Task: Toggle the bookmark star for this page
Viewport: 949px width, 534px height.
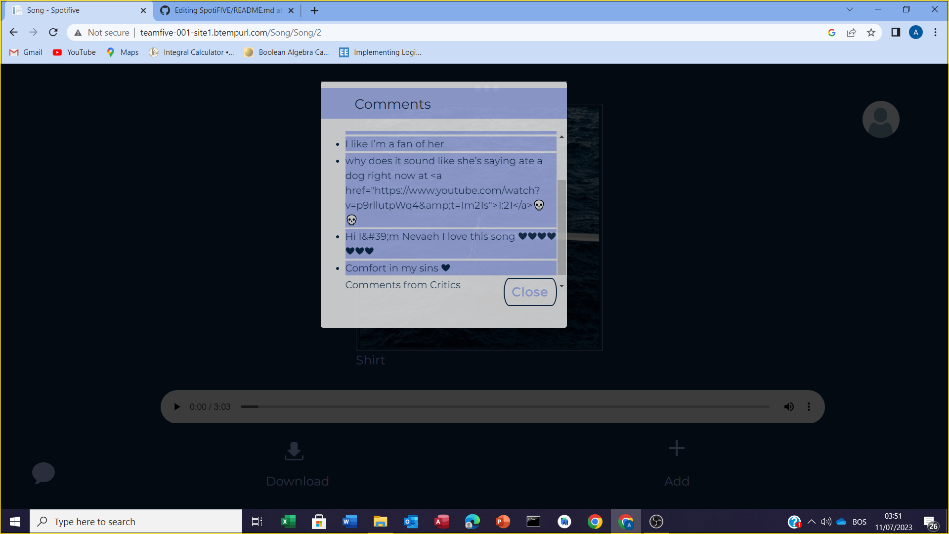Action: 871,32
